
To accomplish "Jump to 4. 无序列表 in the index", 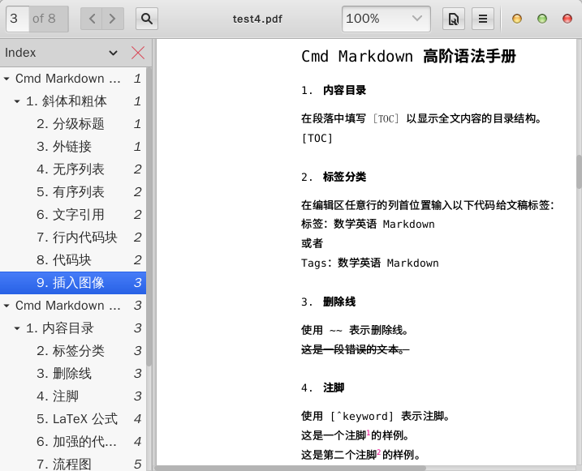I will click(73, 169).
